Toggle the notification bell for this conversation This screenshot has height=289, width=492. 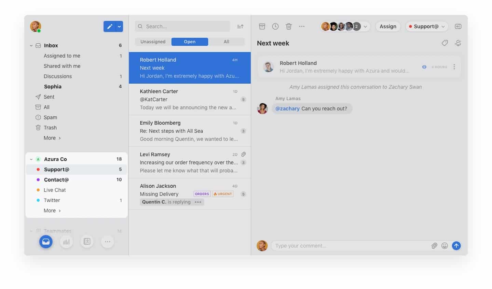click(x=458, y=43)
